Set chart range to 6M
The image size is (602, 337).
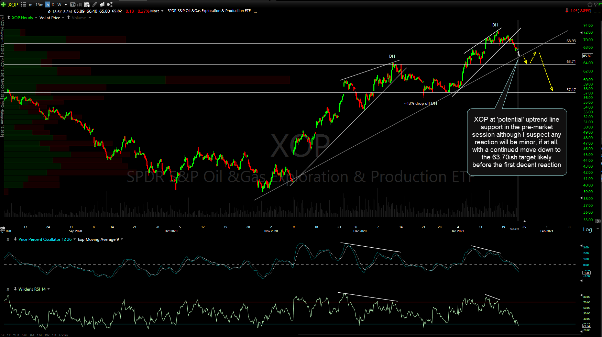[x=24, y=335]
